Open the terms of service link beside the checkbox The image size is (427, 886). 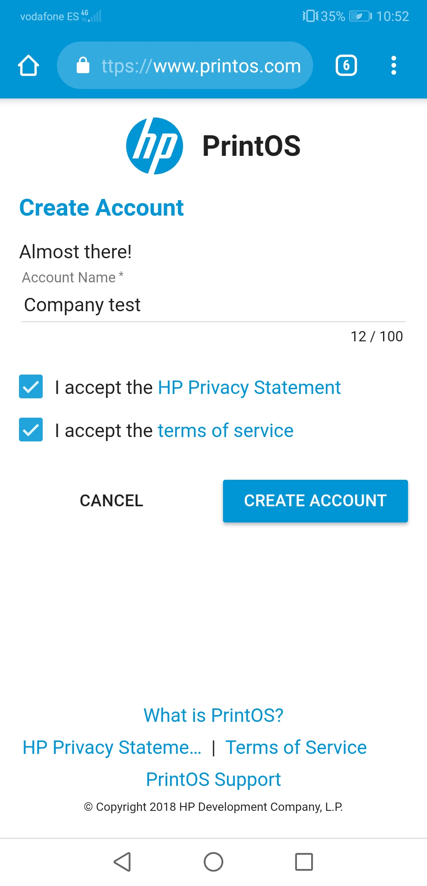click(x=225, y=431)
